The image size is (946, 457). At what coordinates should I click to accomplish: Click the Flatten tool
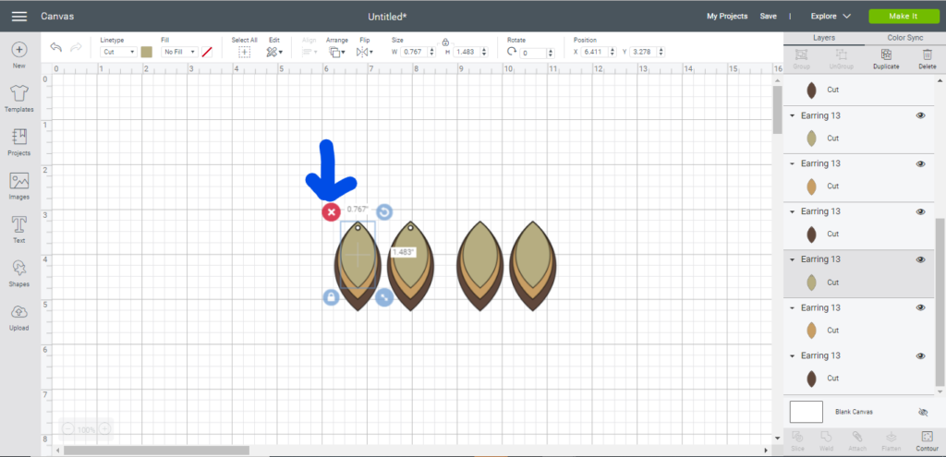891,441
